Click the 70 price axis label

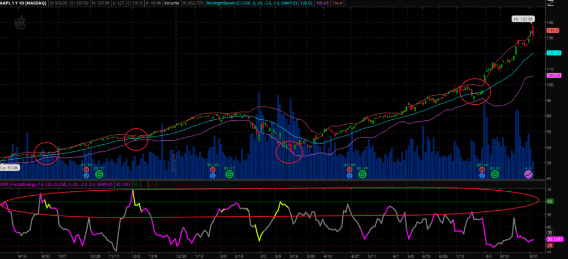click(x=549, y=132)
